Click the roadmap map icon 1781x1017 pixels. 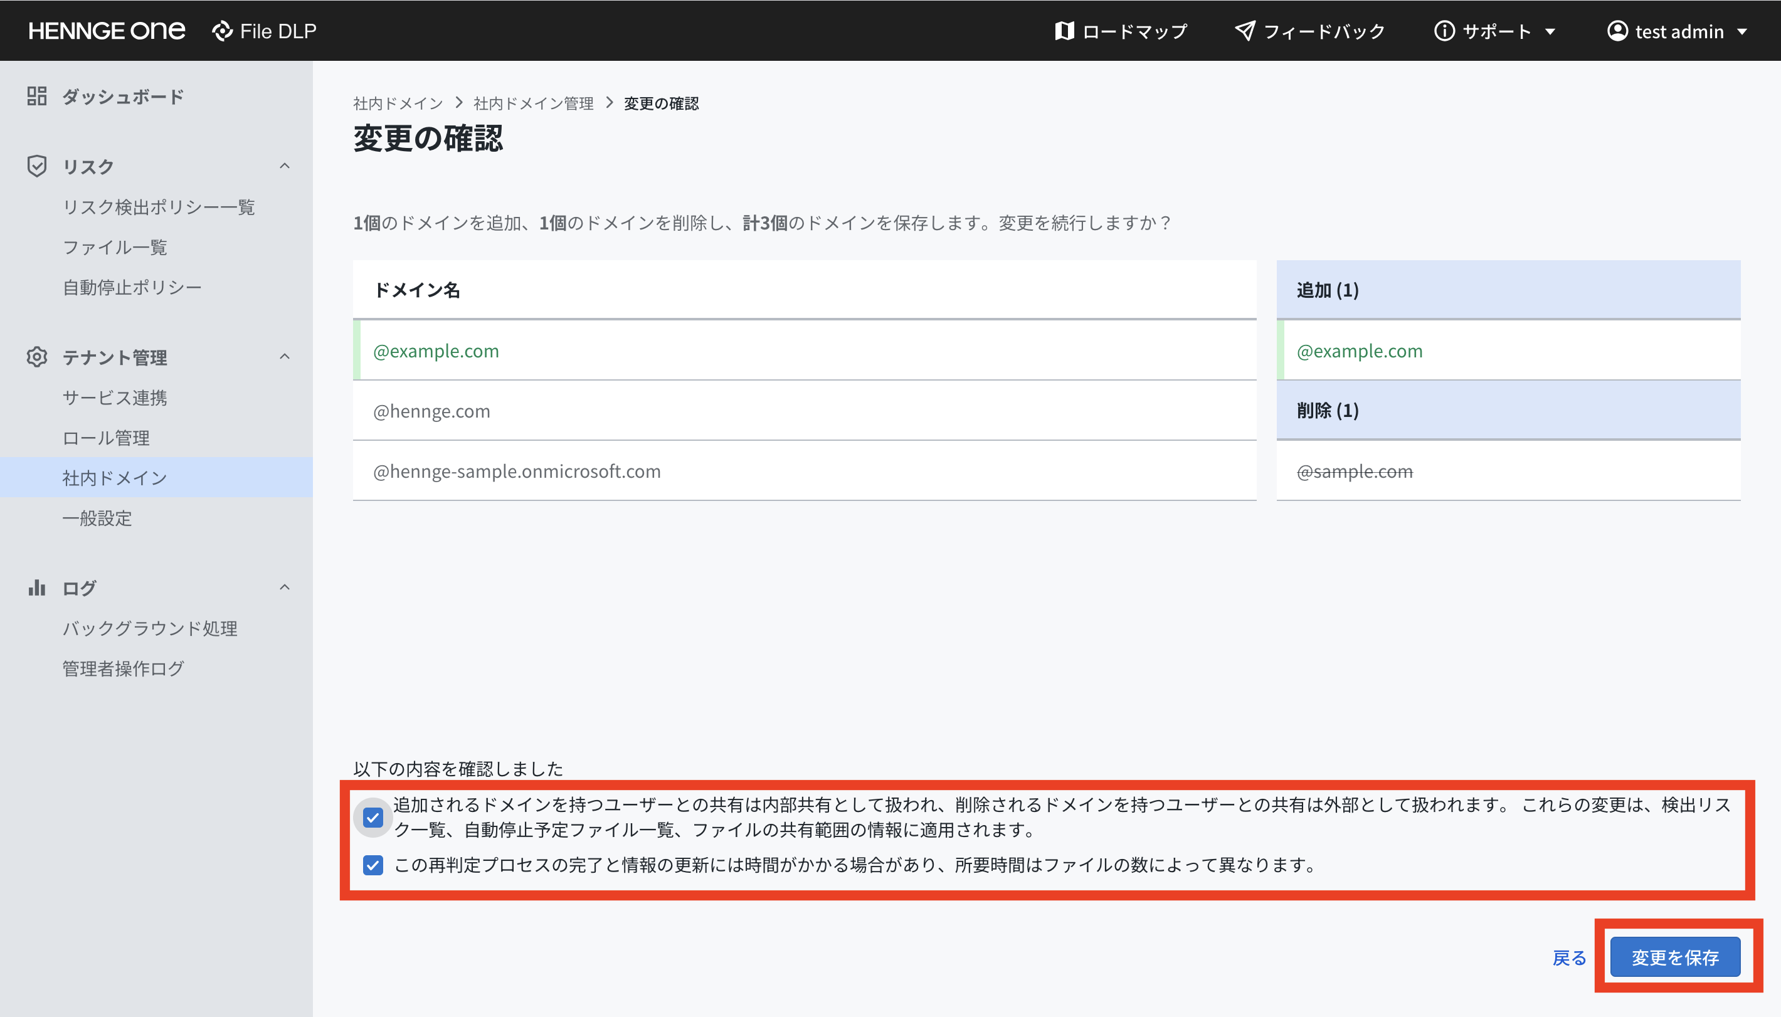[x=1064, y=31]
